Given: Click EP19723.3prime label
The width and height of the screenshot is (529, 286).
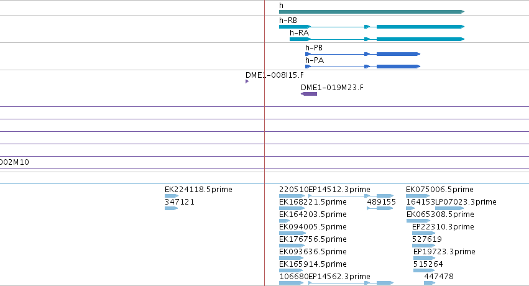Looking at the screenshot, I should click(444, 252).
